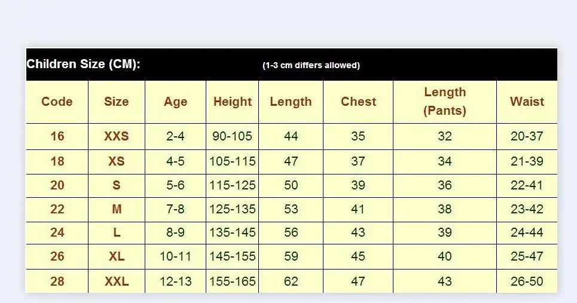Click the waist 26-50 cell
Viewport: 577px width, 303px height.
(x=527, y=281)
